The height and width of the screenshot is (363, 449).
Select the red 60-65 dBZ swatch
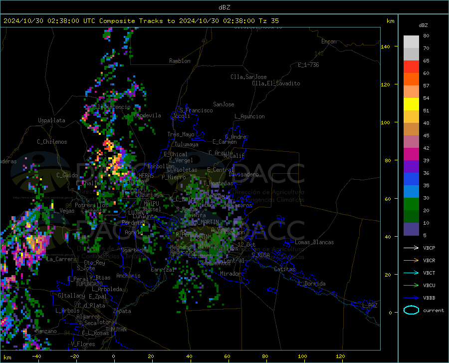pos(411,67)
